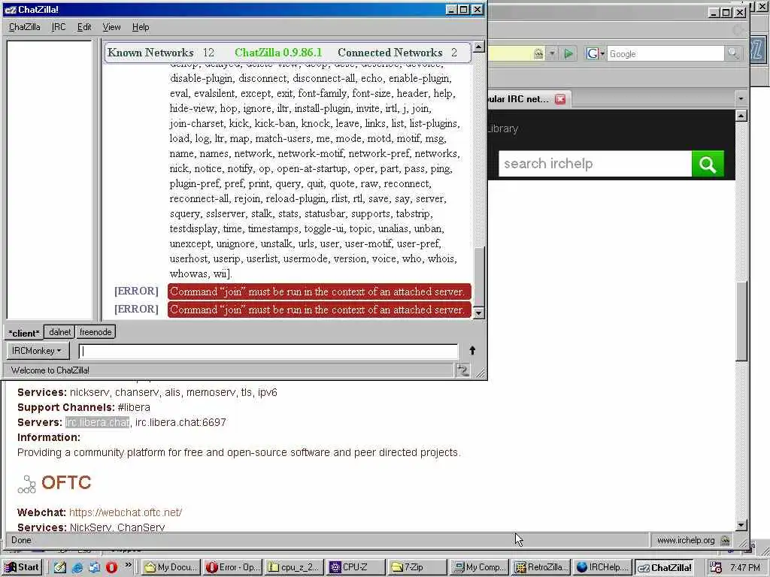Switch to the dalnet tab
The width and height of the screenshot is (770, 577).
(x=59, y=332)
